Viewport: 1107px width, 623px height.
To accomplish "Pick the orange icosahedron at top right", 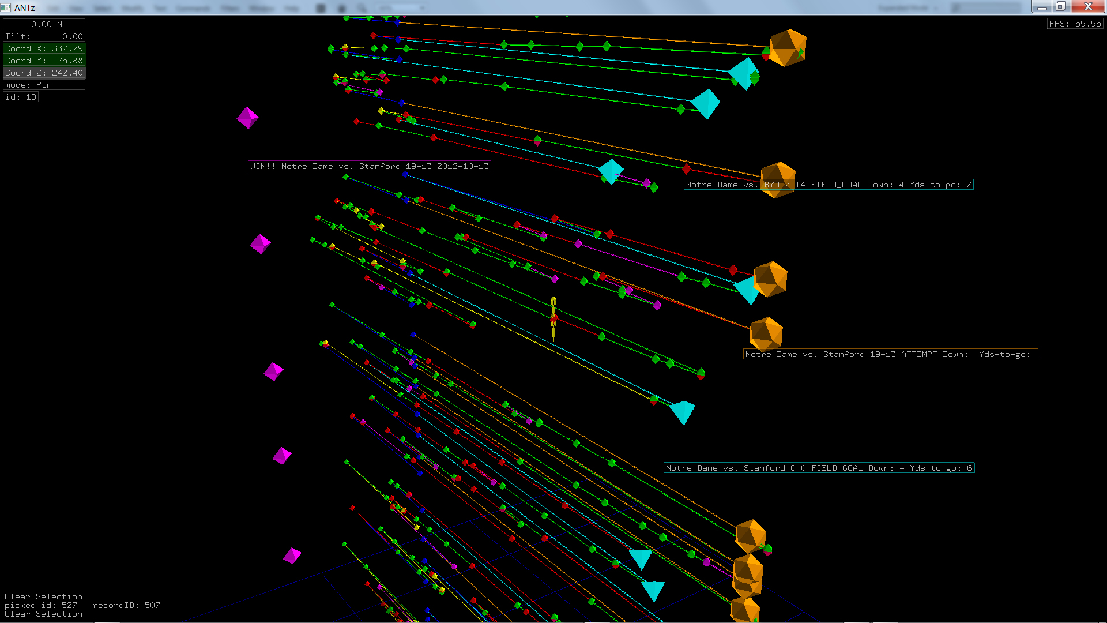I will [x=788, y=48].
